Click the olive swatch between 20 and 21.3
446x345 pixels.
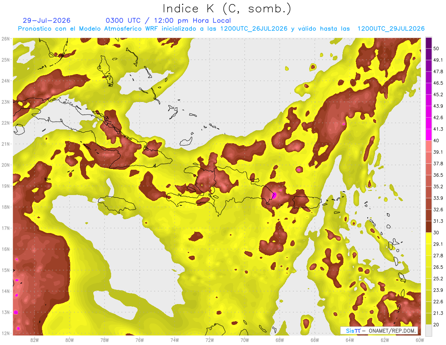pyautogui.click(x=429, y=319)
